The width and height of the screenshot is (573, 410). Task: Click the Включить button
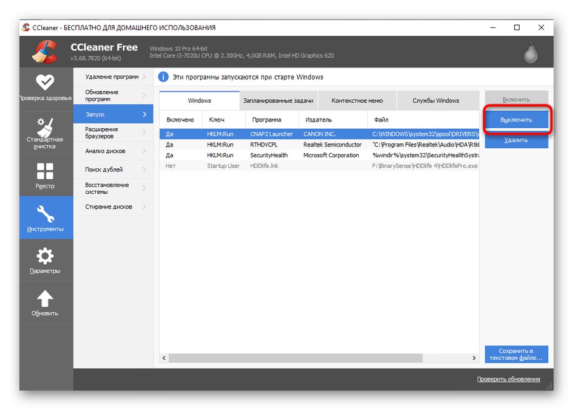pos(517,100)
